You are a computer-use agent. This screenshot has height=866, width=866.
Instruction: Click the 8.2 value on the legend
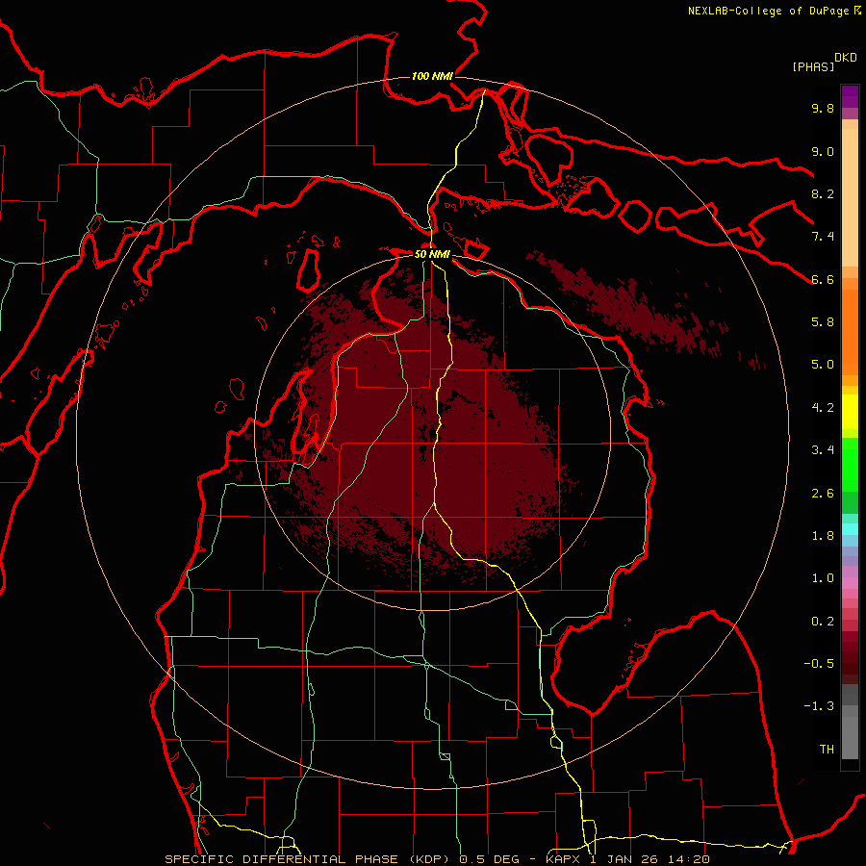pyautogui.click(x=823, y=193)
